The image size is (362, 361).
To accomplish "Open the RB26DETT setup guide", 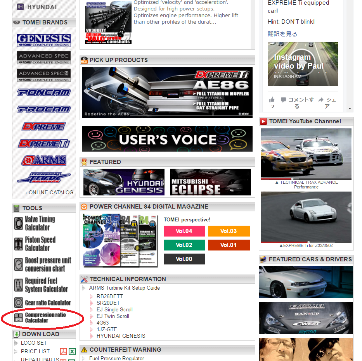I will point(110,296).
